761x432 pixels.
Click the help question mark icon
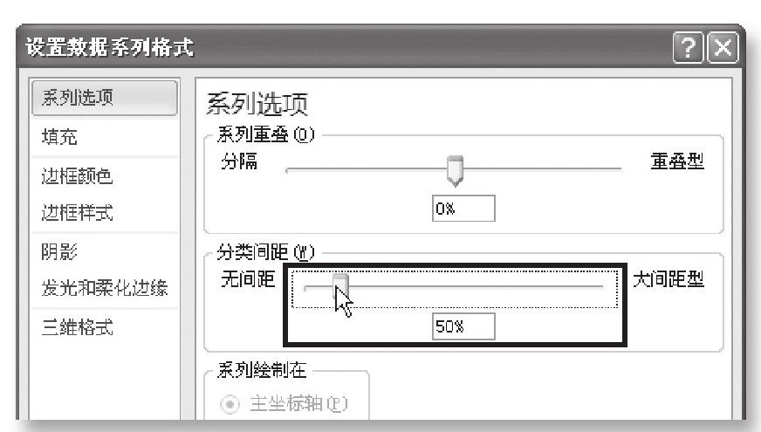pyautogui.click(x=688, y=48)
